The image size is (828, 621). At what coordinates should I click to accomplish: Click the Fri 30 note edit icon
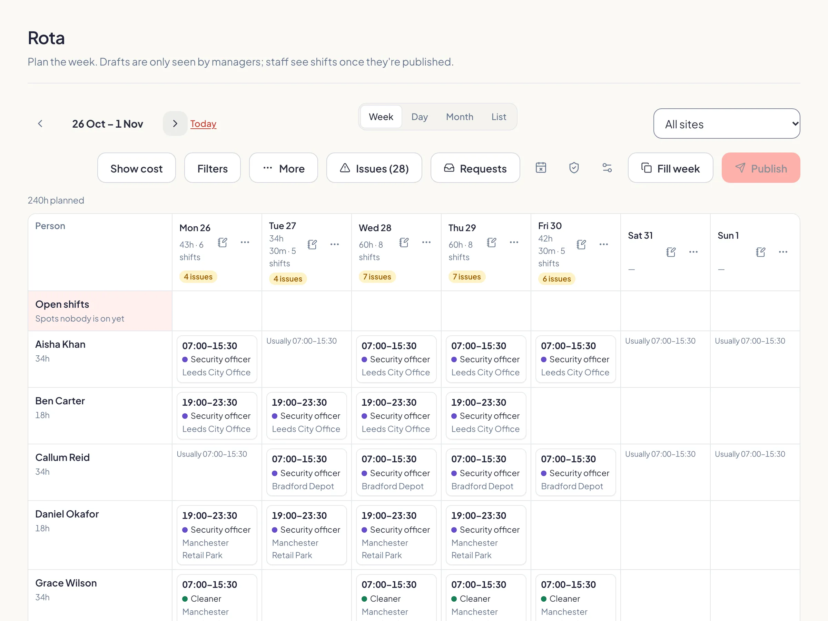coord(581,244)
